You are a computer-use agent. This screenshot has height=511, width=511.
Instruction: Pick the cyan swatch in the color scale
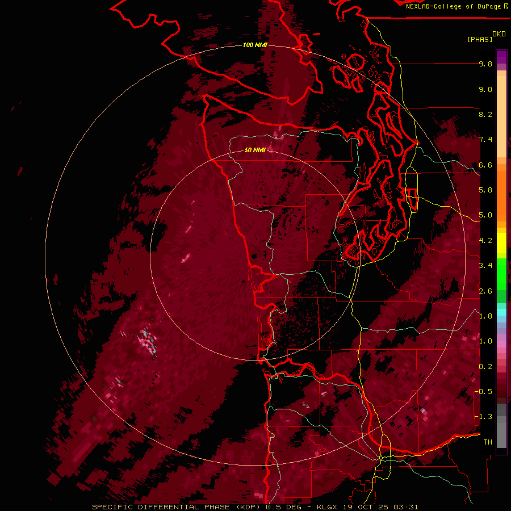click(501, 312)
